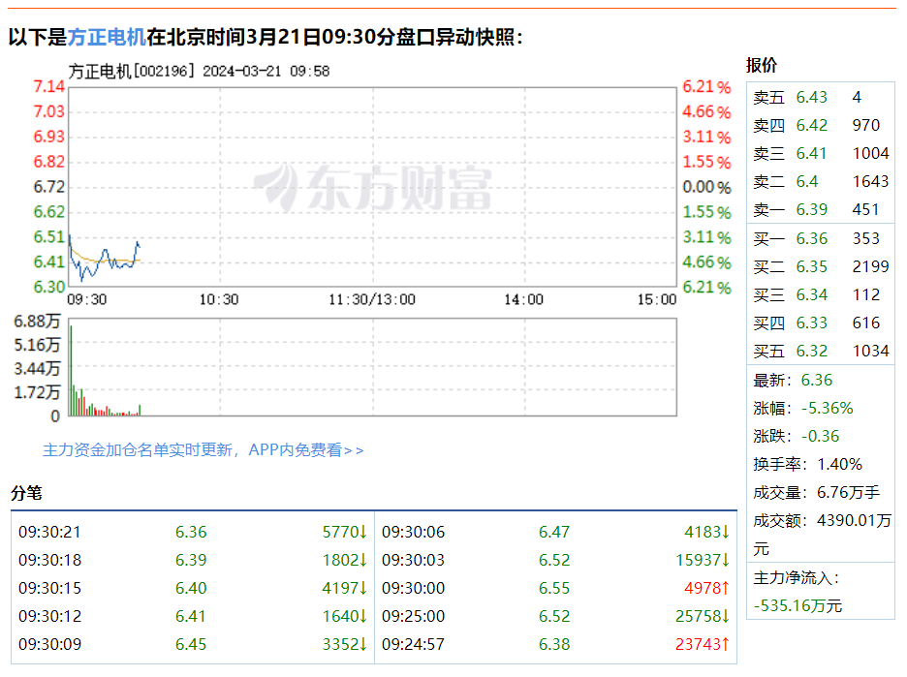
Task: Click 卖二 price 6.4
Action: tap(807, 181)
